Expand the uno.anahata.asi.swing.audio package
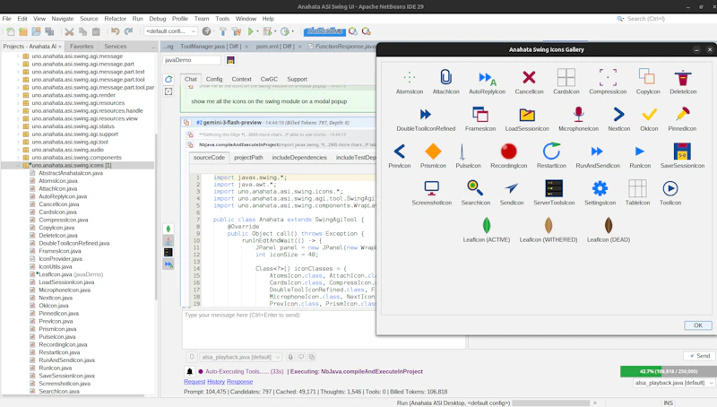Viewport: 717px width, 407px height. [18, 150]
